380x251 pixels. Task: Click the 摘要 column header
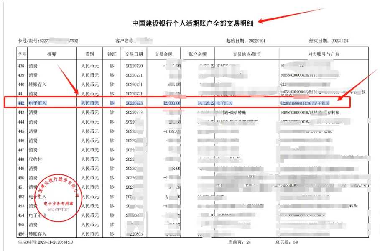[x=51, y=54]
